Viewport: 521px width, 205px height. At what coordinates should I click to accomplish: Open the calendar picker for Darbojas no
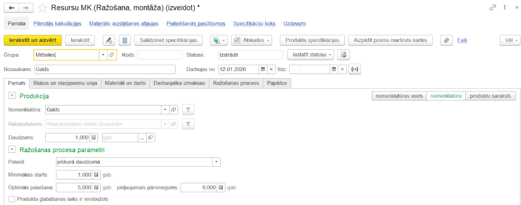click(x=263, y=69)
